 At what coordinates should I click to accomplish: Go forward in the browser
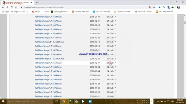7,7
